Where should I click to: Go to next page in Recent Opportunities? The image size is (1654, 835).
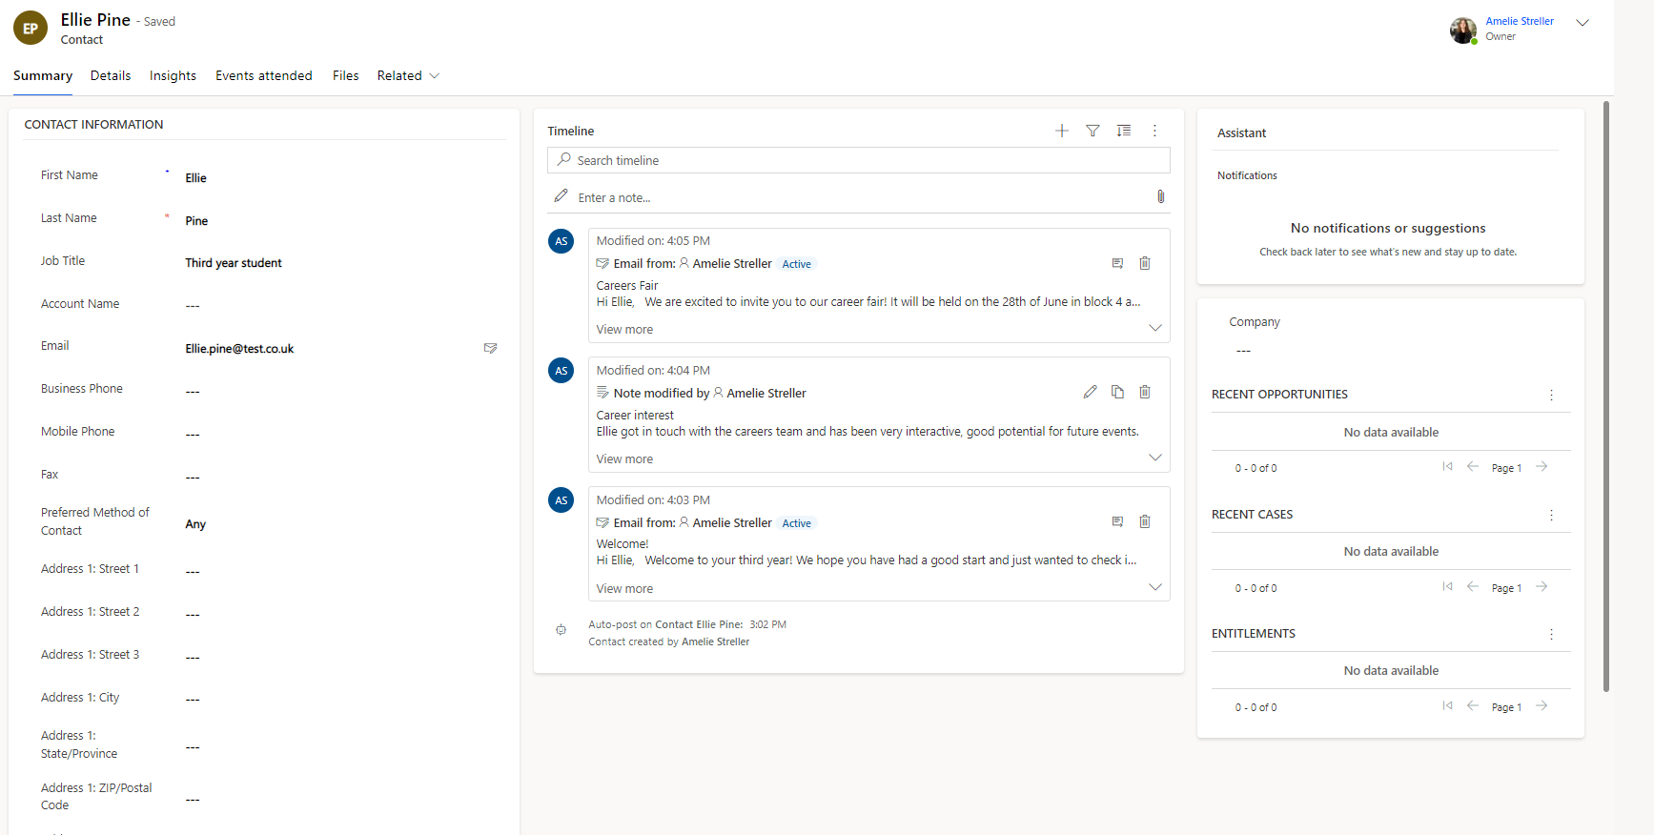[1542, 467]
